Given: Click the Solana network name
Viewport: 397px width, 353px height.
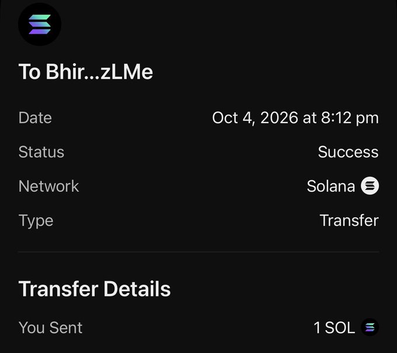Looking at the screenshot, I should [331, 186].
